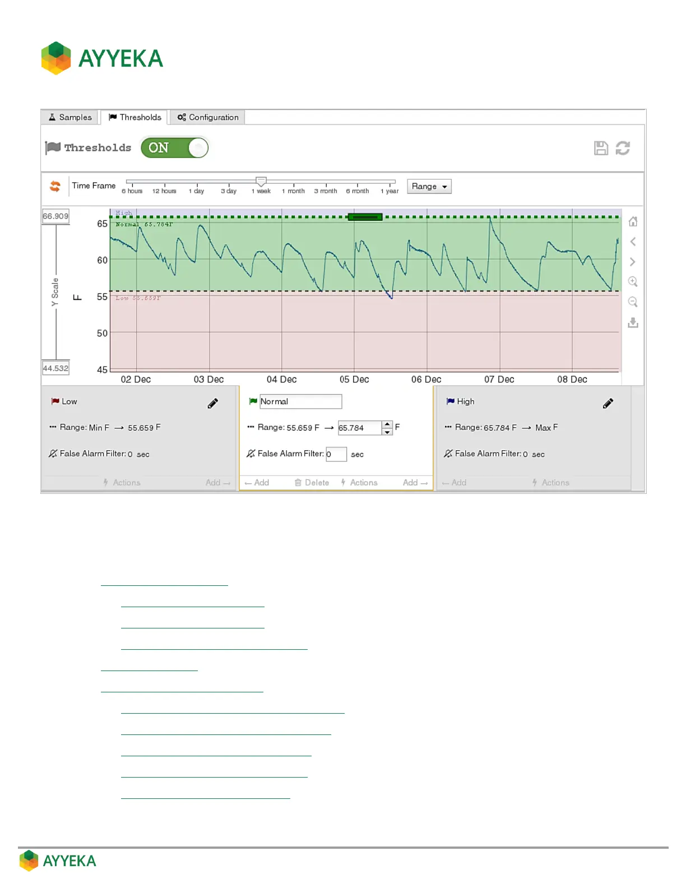Edit the High threshold with pencil icon
686x888 pixels.
tap(608, 403)
